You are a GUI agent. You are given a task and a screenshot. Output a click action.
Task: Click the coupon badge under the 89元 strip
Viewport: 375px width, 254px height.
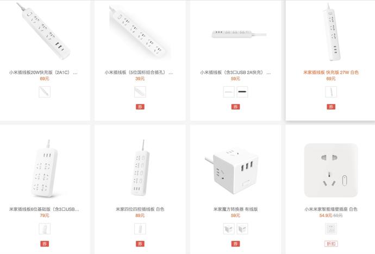[140, 244]
